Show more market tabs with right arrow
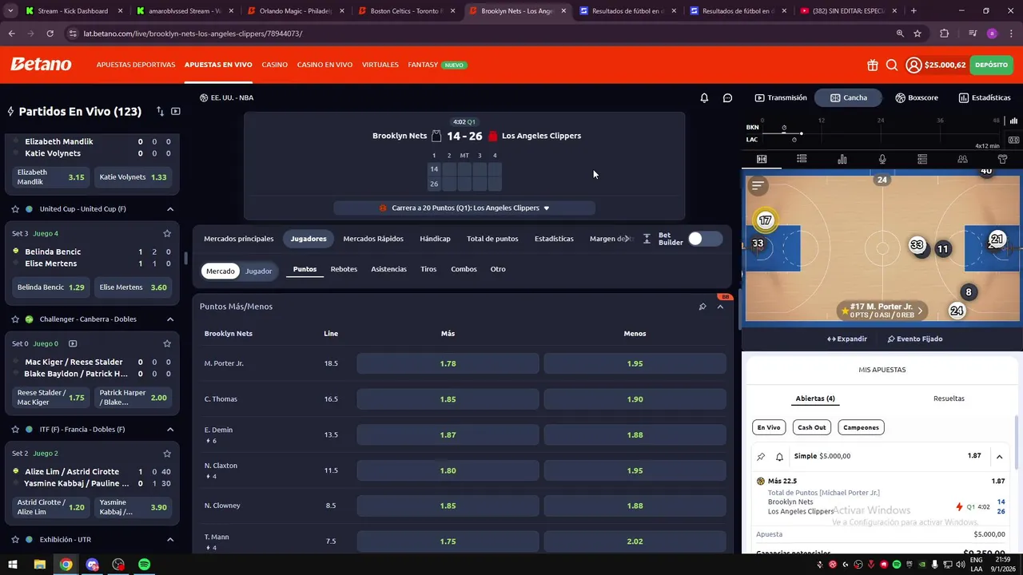Screen dimensions: 1023x575 click(627, 239)
